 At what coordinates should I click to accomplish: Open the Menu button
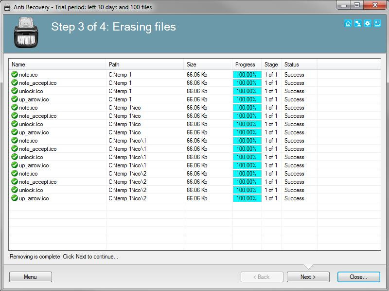[x=31, y=277]
